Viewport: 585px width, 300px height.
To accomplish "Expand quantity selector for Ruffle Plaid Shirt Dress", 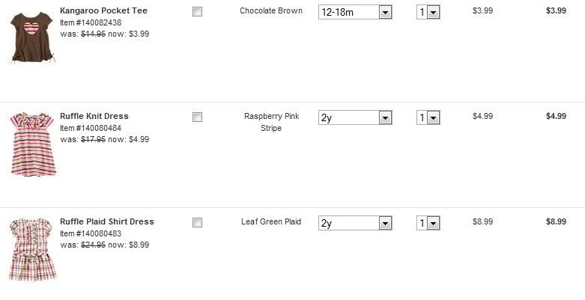I will tap(428, 224).
